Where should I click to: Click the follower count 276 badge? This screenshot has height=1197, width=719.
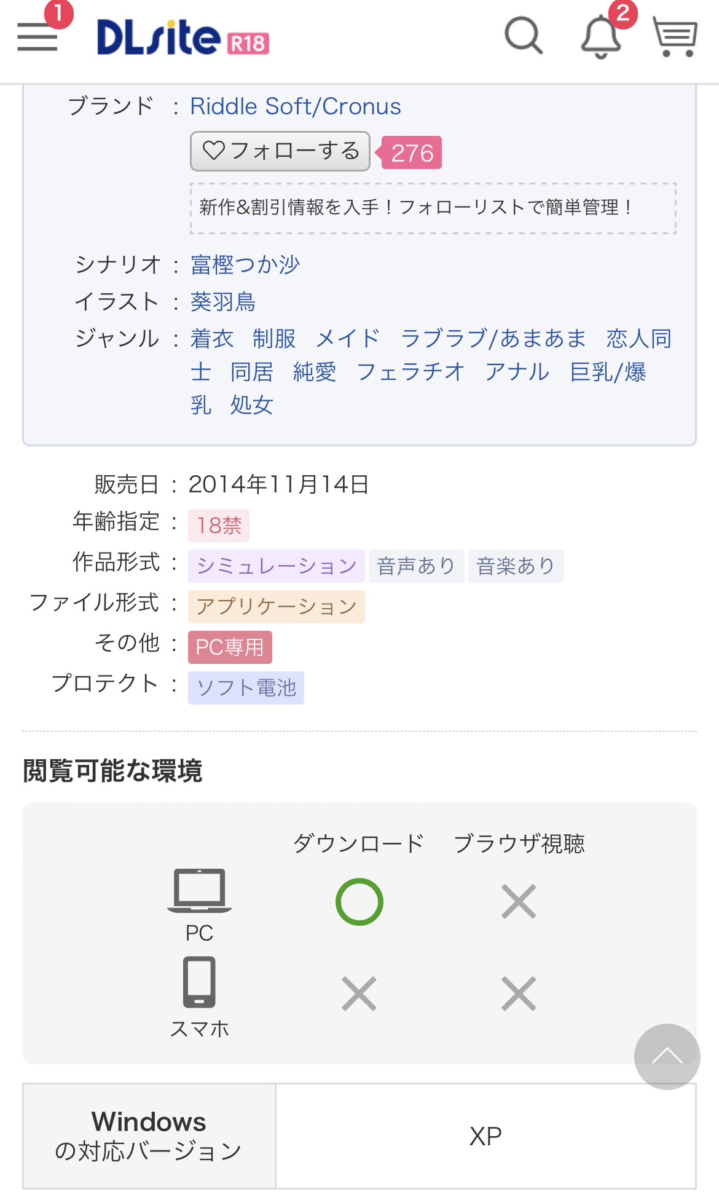point(412,153)
